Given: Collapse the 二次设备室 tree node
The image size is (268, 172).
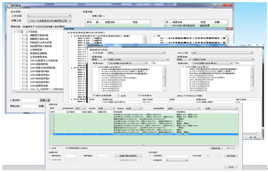Looking at the screenshot, I should point(15,32).
